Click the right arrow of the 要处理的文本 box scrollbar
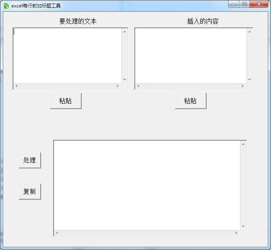The image size is (271, 250). coord(118,86)
